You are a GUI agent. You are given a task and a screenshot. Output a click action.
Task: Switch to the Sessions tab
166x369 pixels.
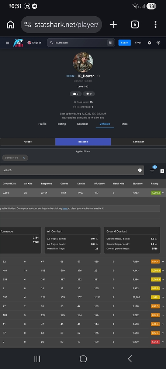pos(83,124)
